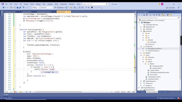Click Switch Views icon in Solution Explorer
Viewport: 182px width, 102px height.
pos(147,15)
